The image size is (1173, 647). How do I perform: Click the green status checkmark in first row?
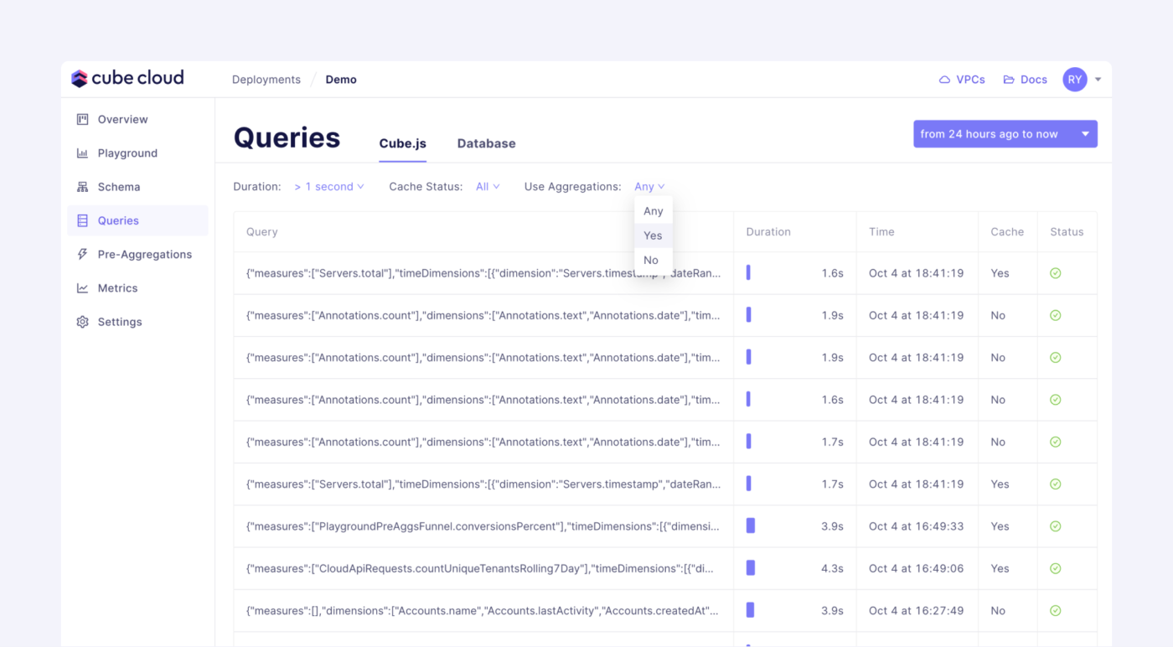pos(1055,273)
